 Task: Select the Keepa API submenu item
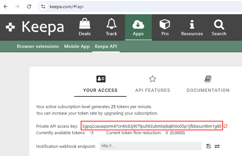[x=106, y=46]
